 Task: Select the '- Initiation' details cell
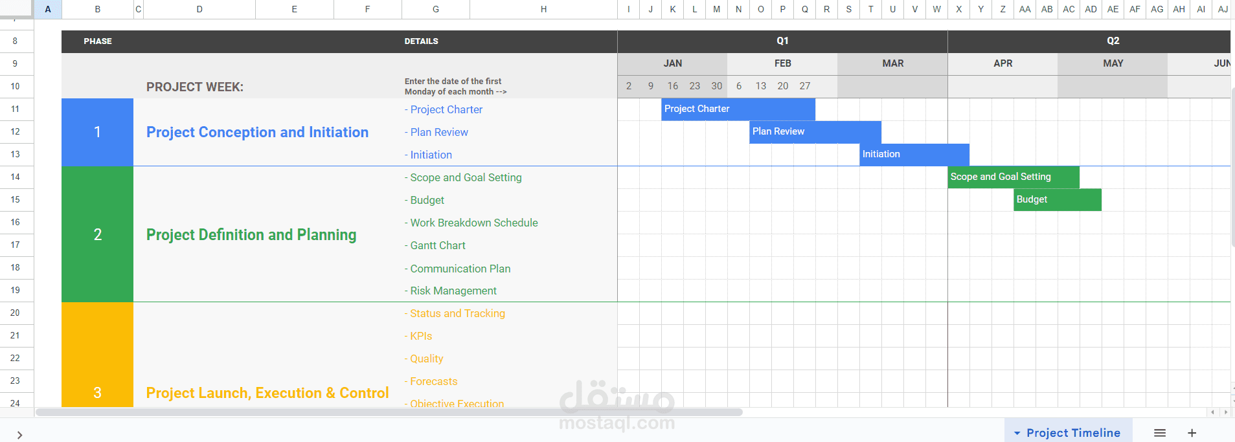428,155
